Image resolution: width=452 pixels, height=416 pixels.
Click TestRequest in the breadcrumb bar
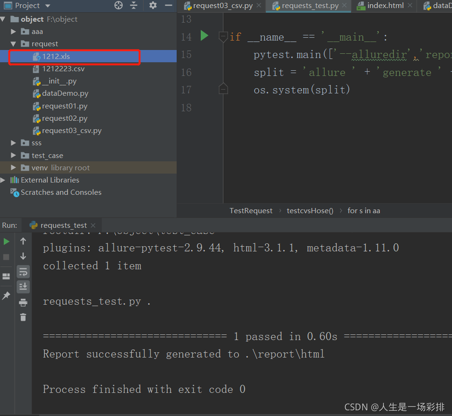[x=251, y=211]
